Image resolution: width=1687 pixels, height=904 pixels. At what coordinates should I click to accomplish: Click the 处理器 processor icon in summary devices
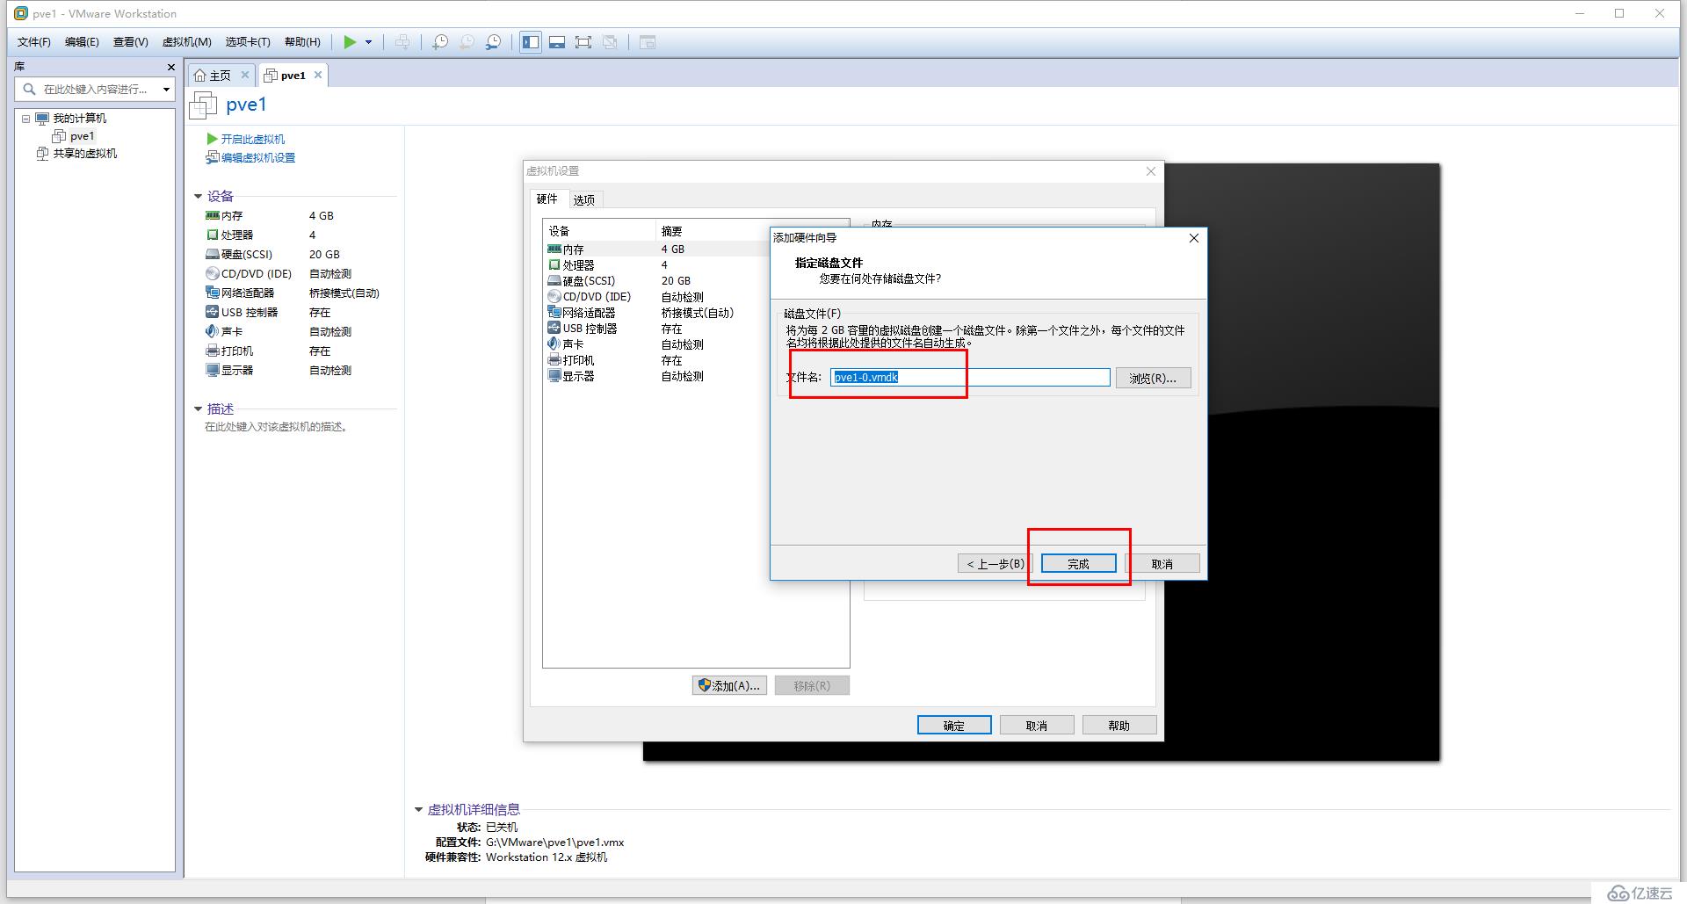pos(212,235)
